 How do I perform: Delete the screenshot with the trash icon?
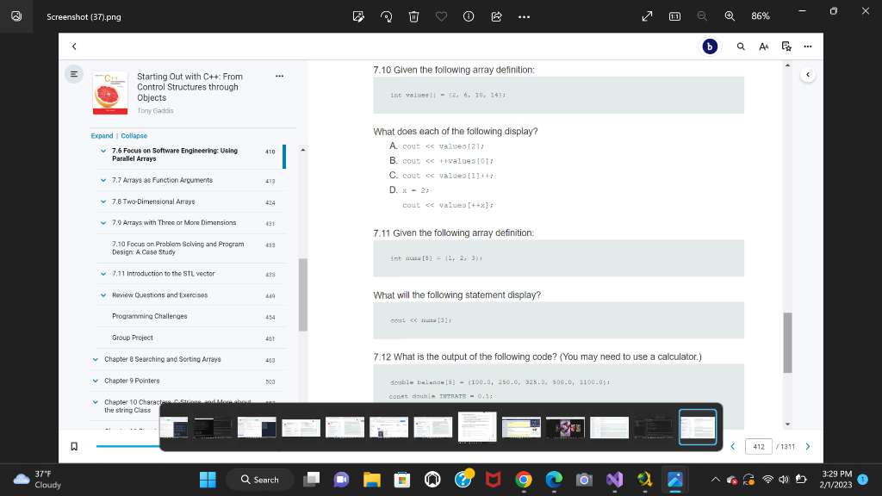coord(413,16)
